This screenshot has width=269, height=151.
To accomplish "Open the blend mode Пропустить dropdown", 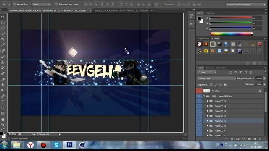I will [x=216, y=78].
